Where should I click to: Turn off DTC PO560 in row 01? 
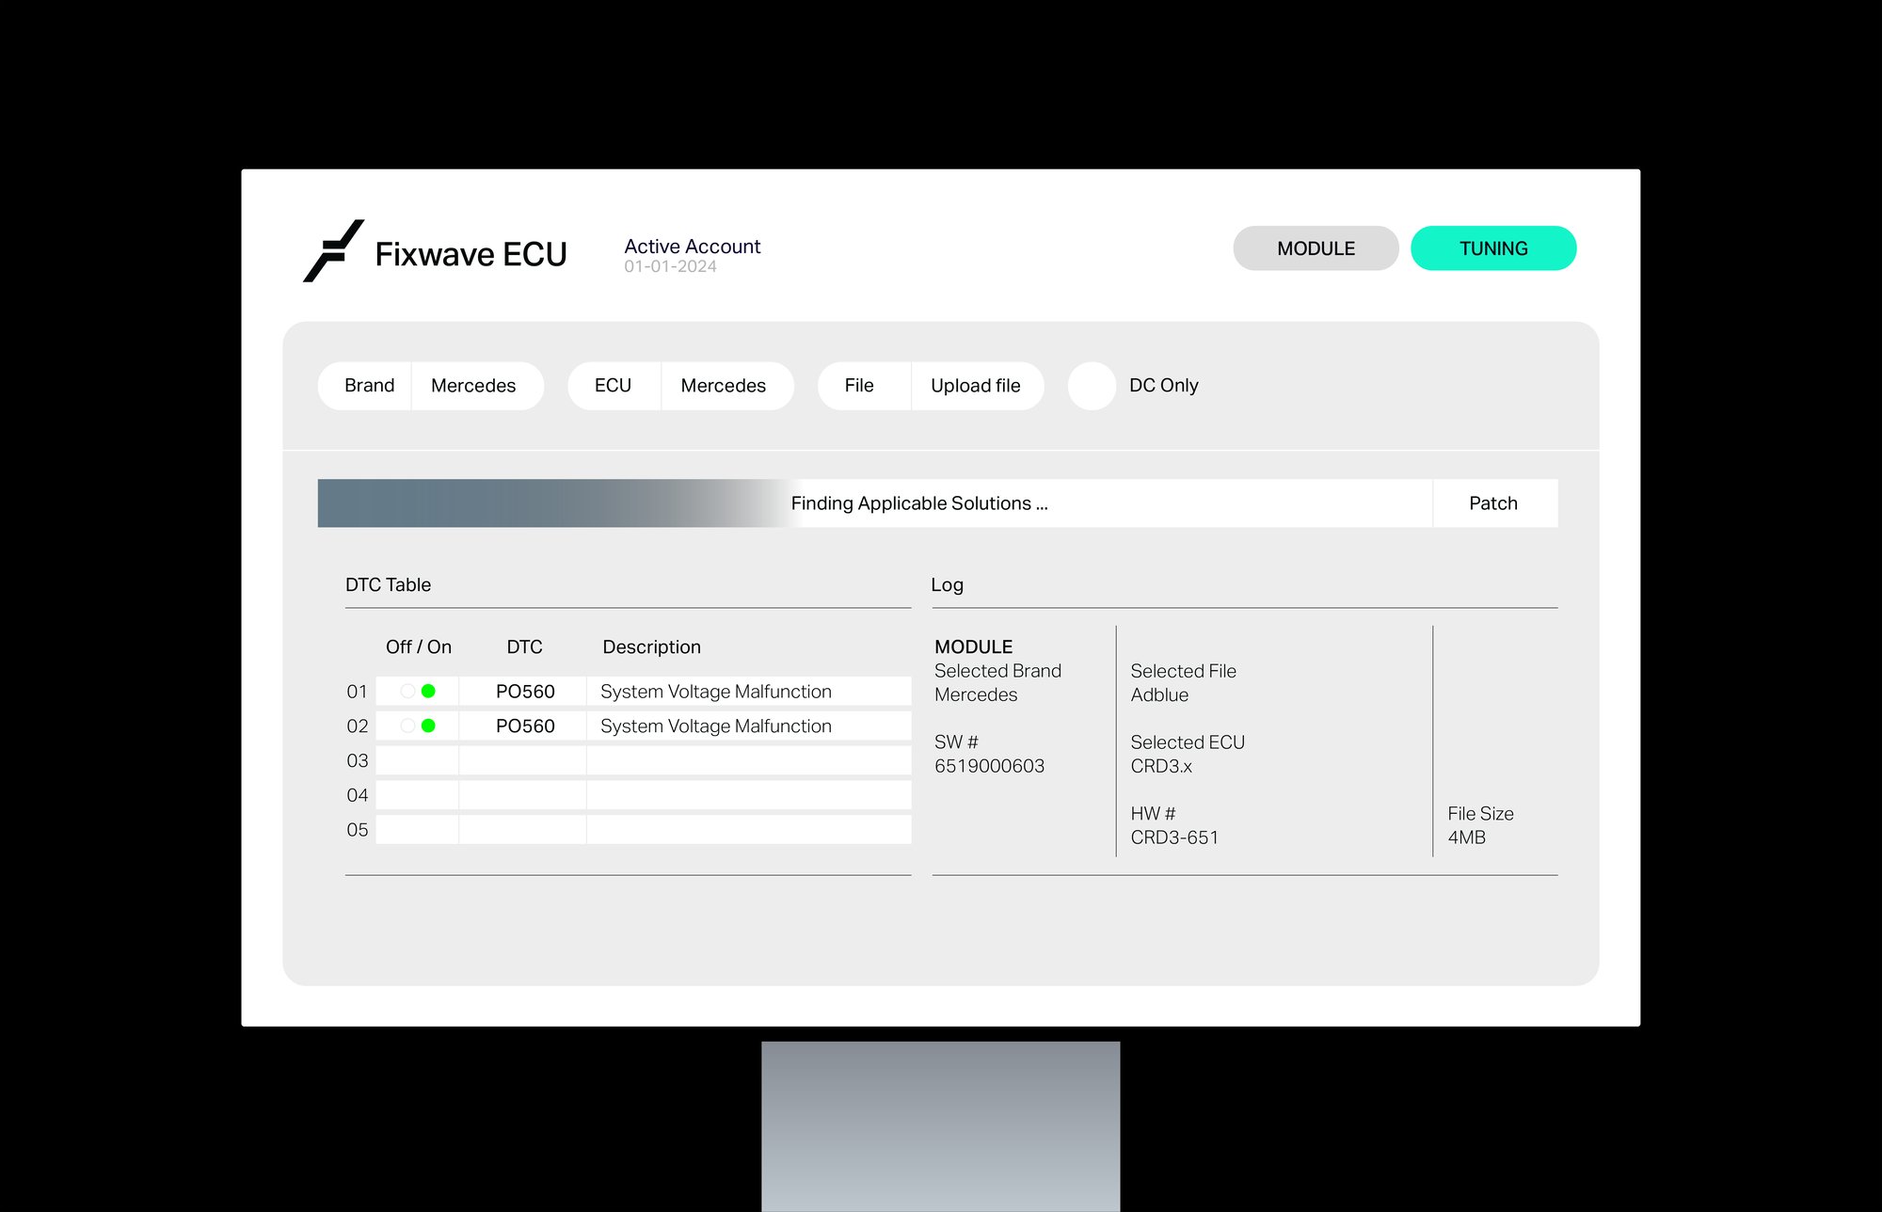(407, 690)
